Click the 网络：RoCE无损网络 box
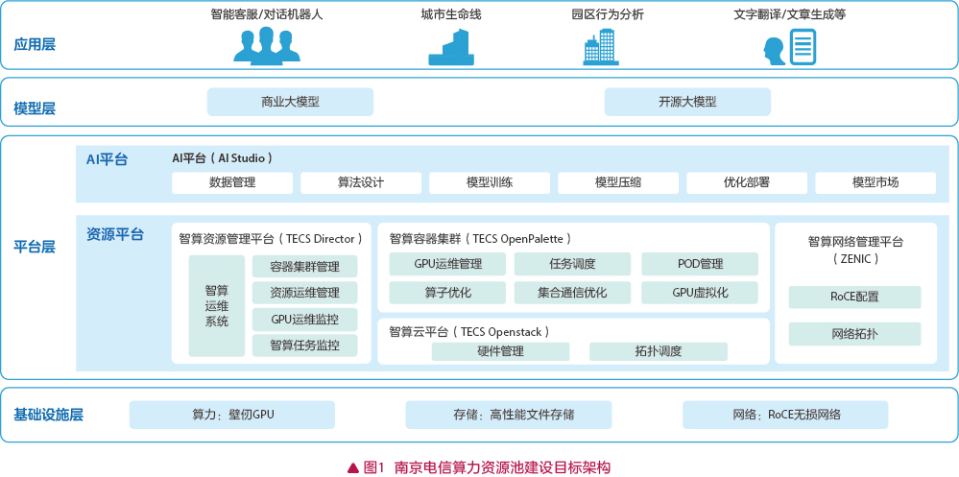Image resolution: width=959 pixels, height=477 pixels. coord(785,415)
